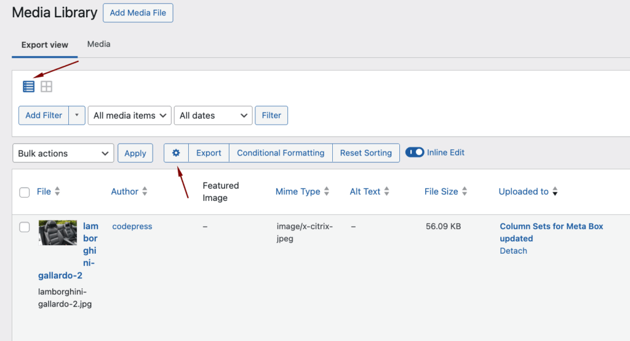Open column settings gear icon
The image size is (630, 341).
coord(176,153)
